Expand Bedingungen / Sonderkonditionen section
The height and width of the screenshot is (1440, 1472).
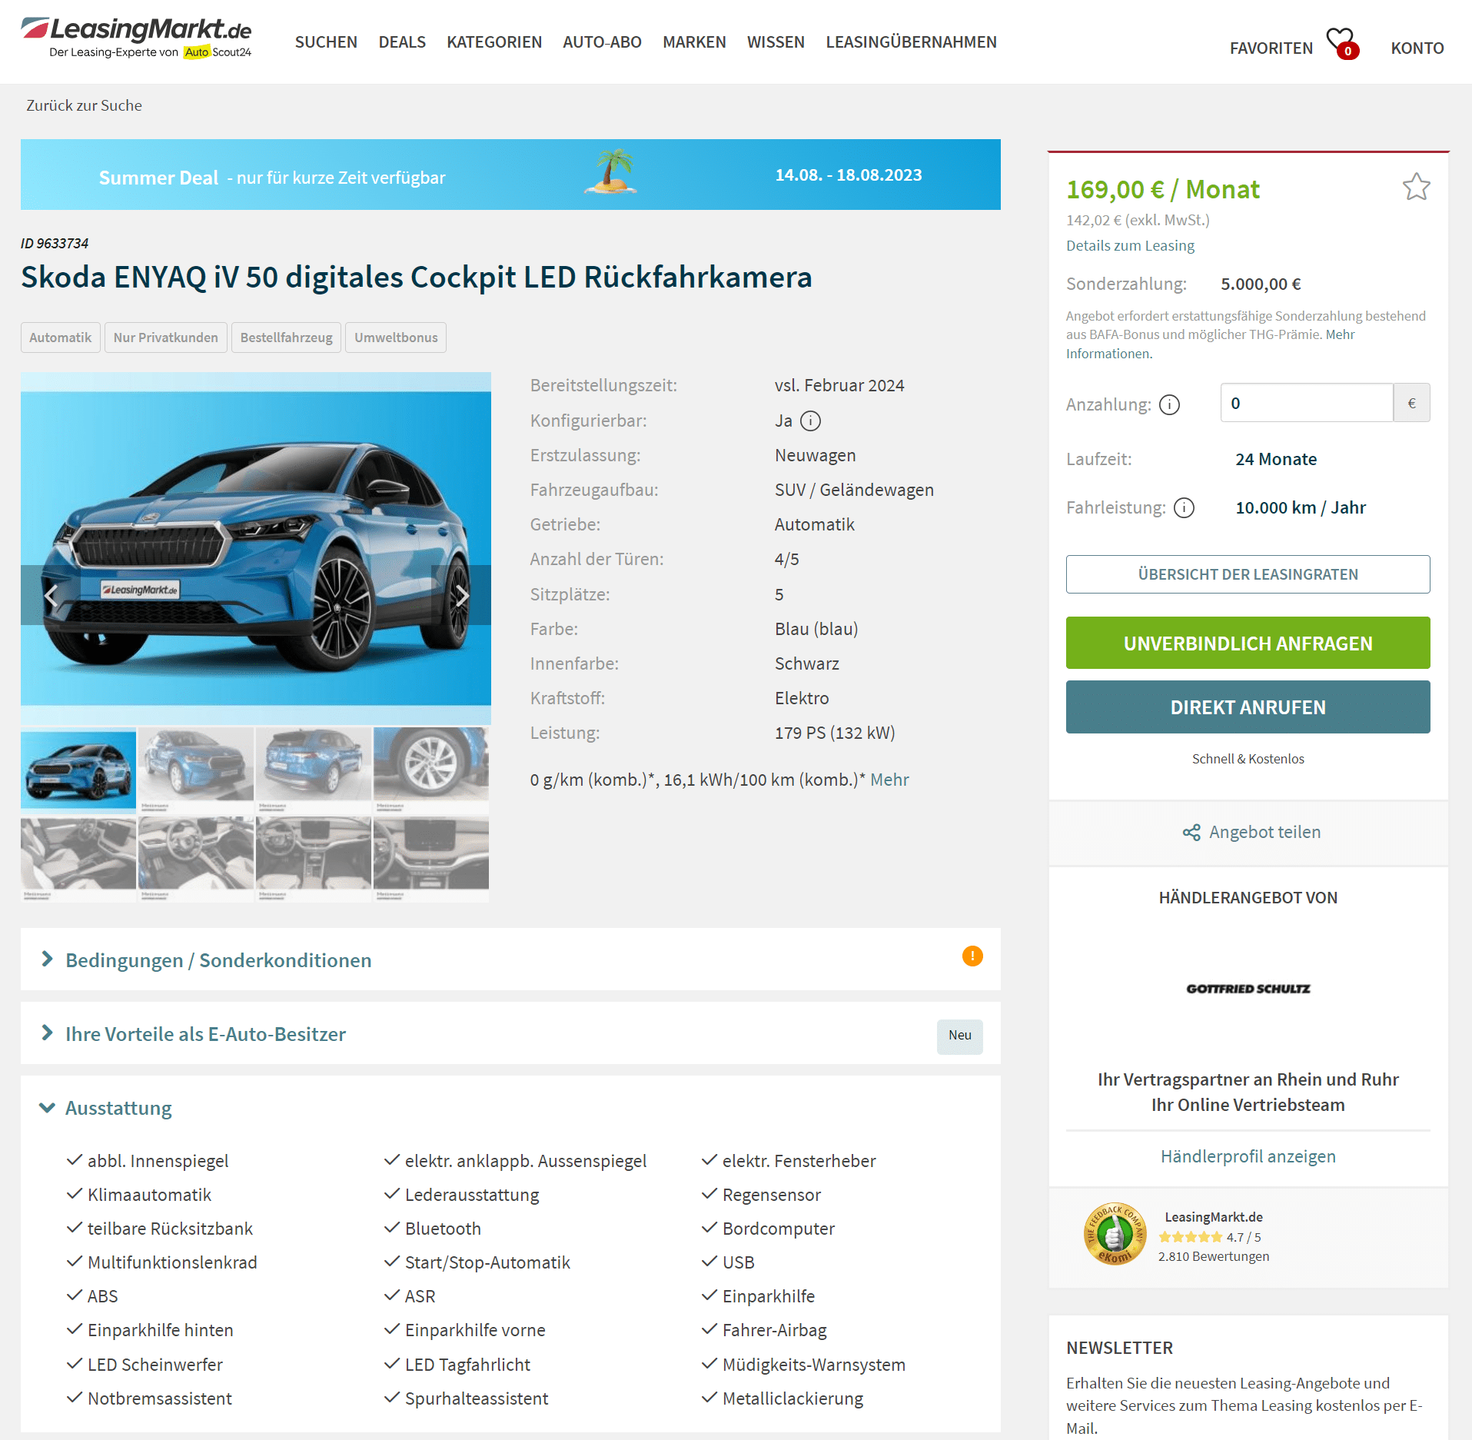510,959
